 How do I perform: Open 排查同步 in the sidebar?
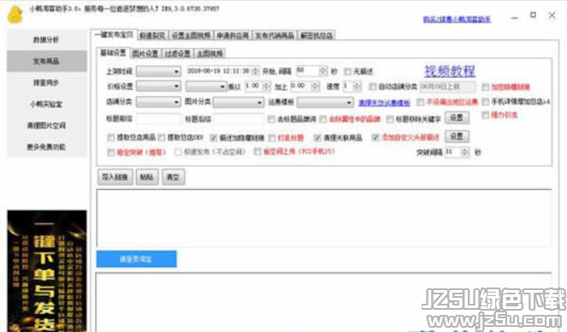[46, 83]
